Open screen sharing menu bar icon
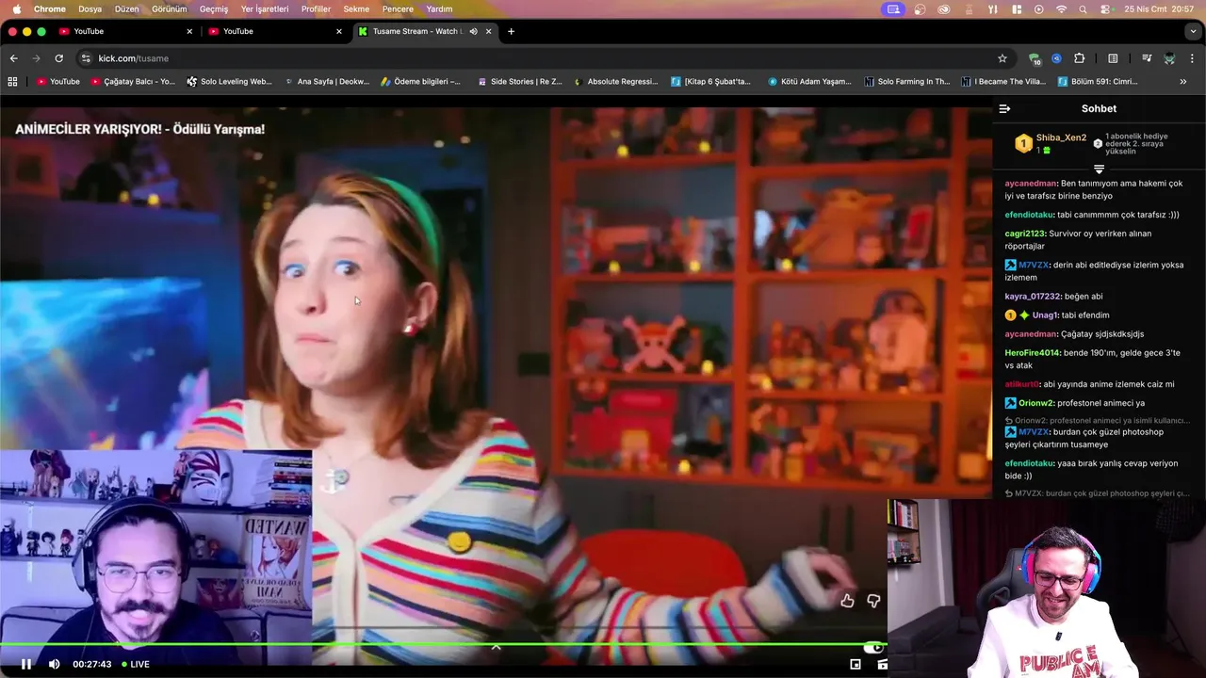This screenshot has height=678, width=1206. (893, 9)
